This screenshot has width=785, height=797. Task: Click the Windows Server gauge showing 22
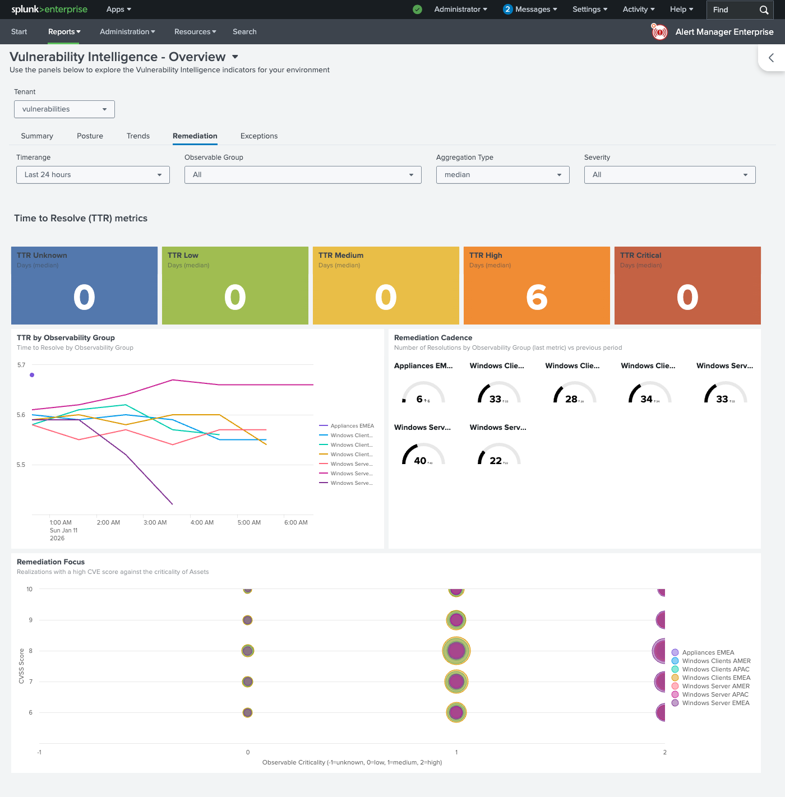pyautogui.click(x=498, y=454)
